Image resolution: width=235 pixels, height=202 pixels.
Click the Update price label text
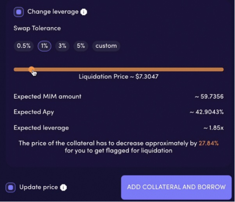[39, 187]
